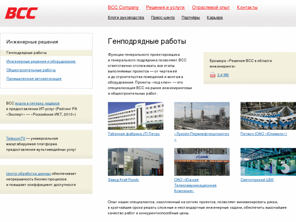
Task: Open Отраслевой опыт menu item
Action: [211, 8]
